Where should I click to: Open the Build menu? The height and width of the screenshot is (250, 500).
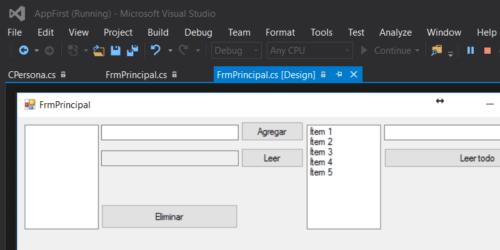tap(158, 32)
